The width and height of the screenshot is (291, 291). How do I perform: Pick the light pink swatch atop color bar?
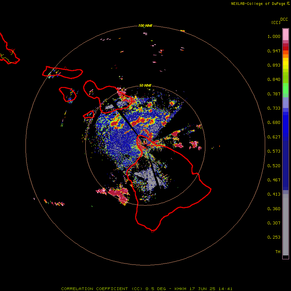(286, 34)
